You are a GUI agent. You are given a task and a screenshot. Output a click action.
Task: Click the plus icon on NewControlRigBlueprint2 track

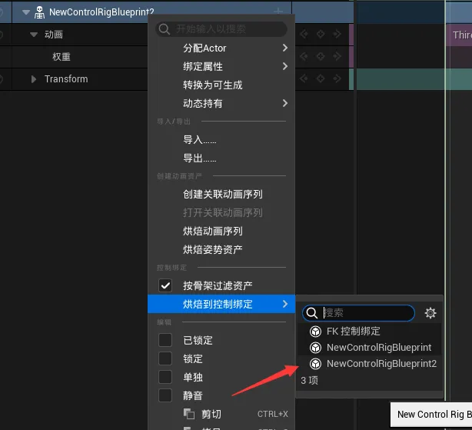[x=278, y=12]
